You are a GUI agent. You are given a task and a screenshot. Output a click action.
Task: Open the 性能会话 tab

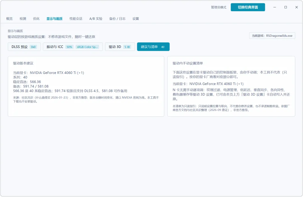coord(76,19)
